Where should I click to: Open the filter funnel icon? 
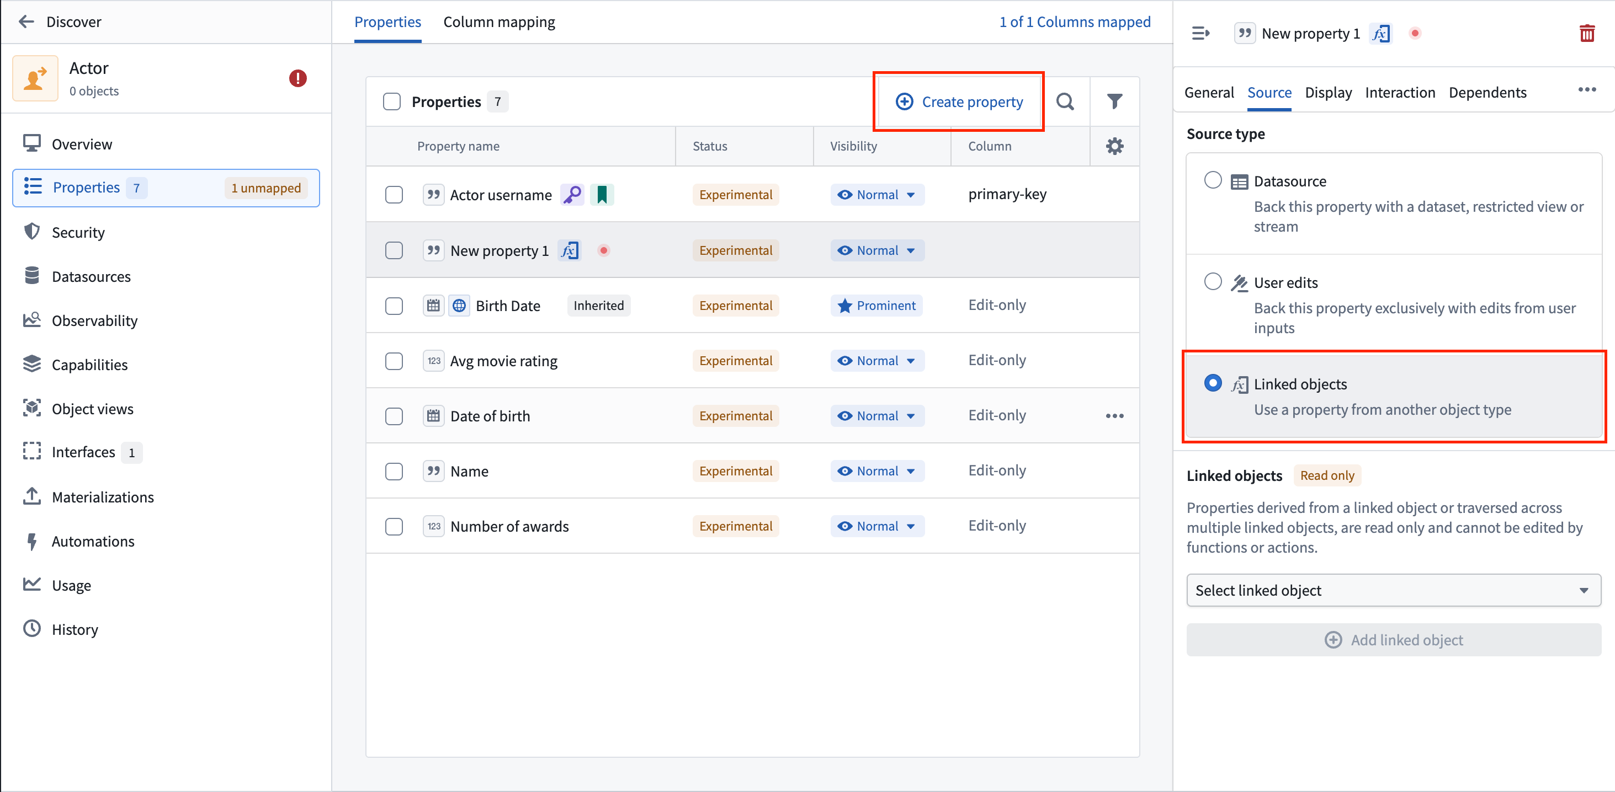(x=1114, y=101)
